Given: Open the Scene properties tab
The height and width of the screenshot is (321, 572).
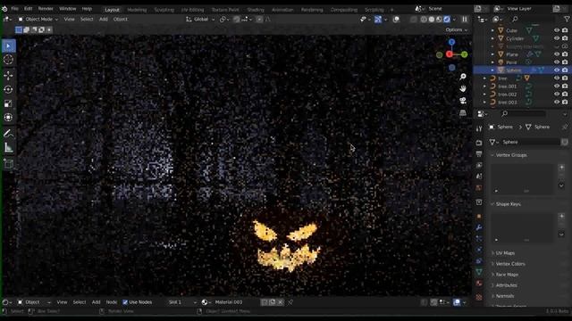Looking at the screenshot, I should click(479, 177).
